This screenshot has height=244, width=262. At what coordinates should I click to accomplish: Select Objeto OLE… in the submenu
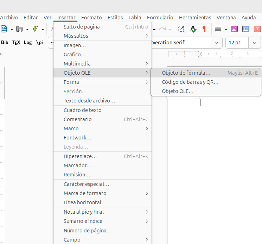click(206, 91)
